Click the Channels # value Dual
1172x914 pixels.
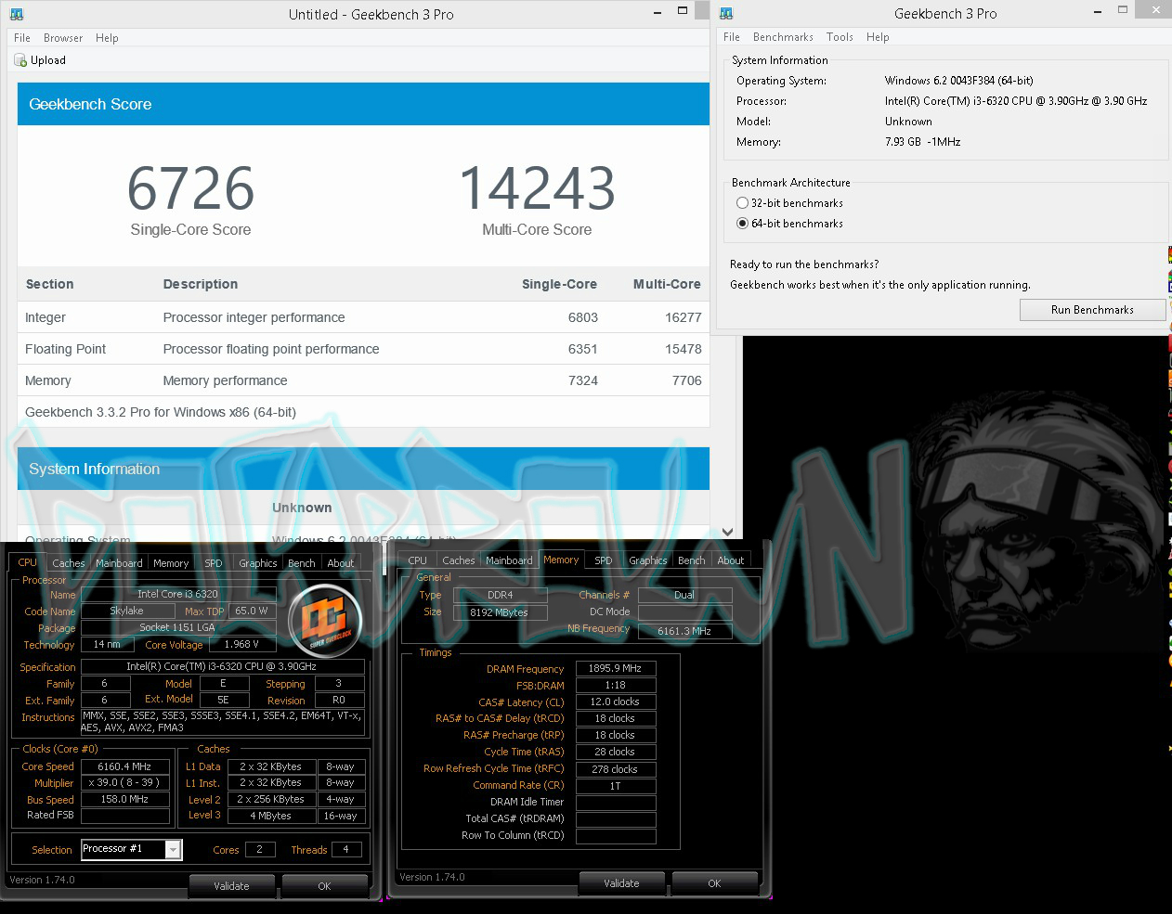click(684, 595)
